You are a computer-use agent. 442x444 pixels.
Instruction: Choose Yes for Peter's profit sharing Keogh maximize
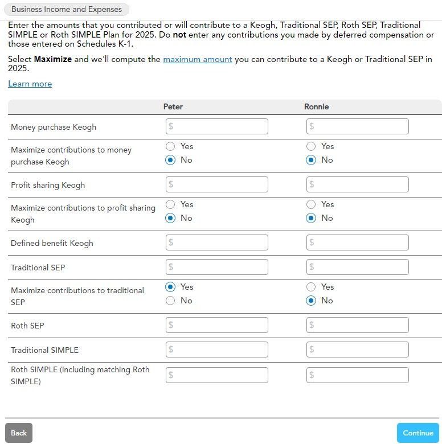click(x=170, y=204)
